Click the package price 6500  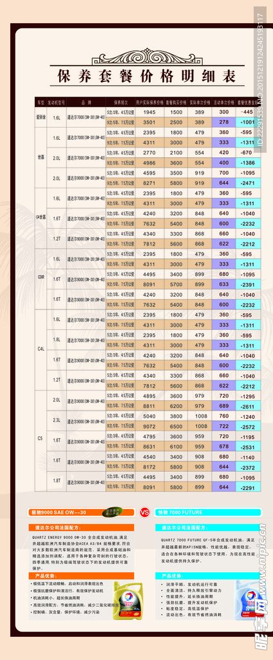click(176, 427)
